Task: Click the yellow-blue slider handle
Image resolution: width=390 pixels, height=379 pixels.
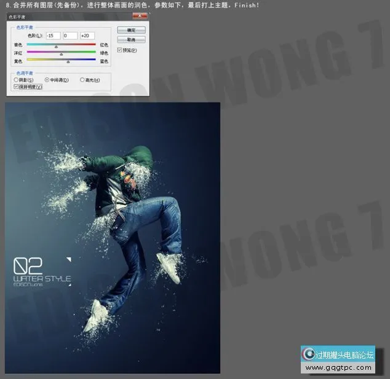Action: click(68, 61)
